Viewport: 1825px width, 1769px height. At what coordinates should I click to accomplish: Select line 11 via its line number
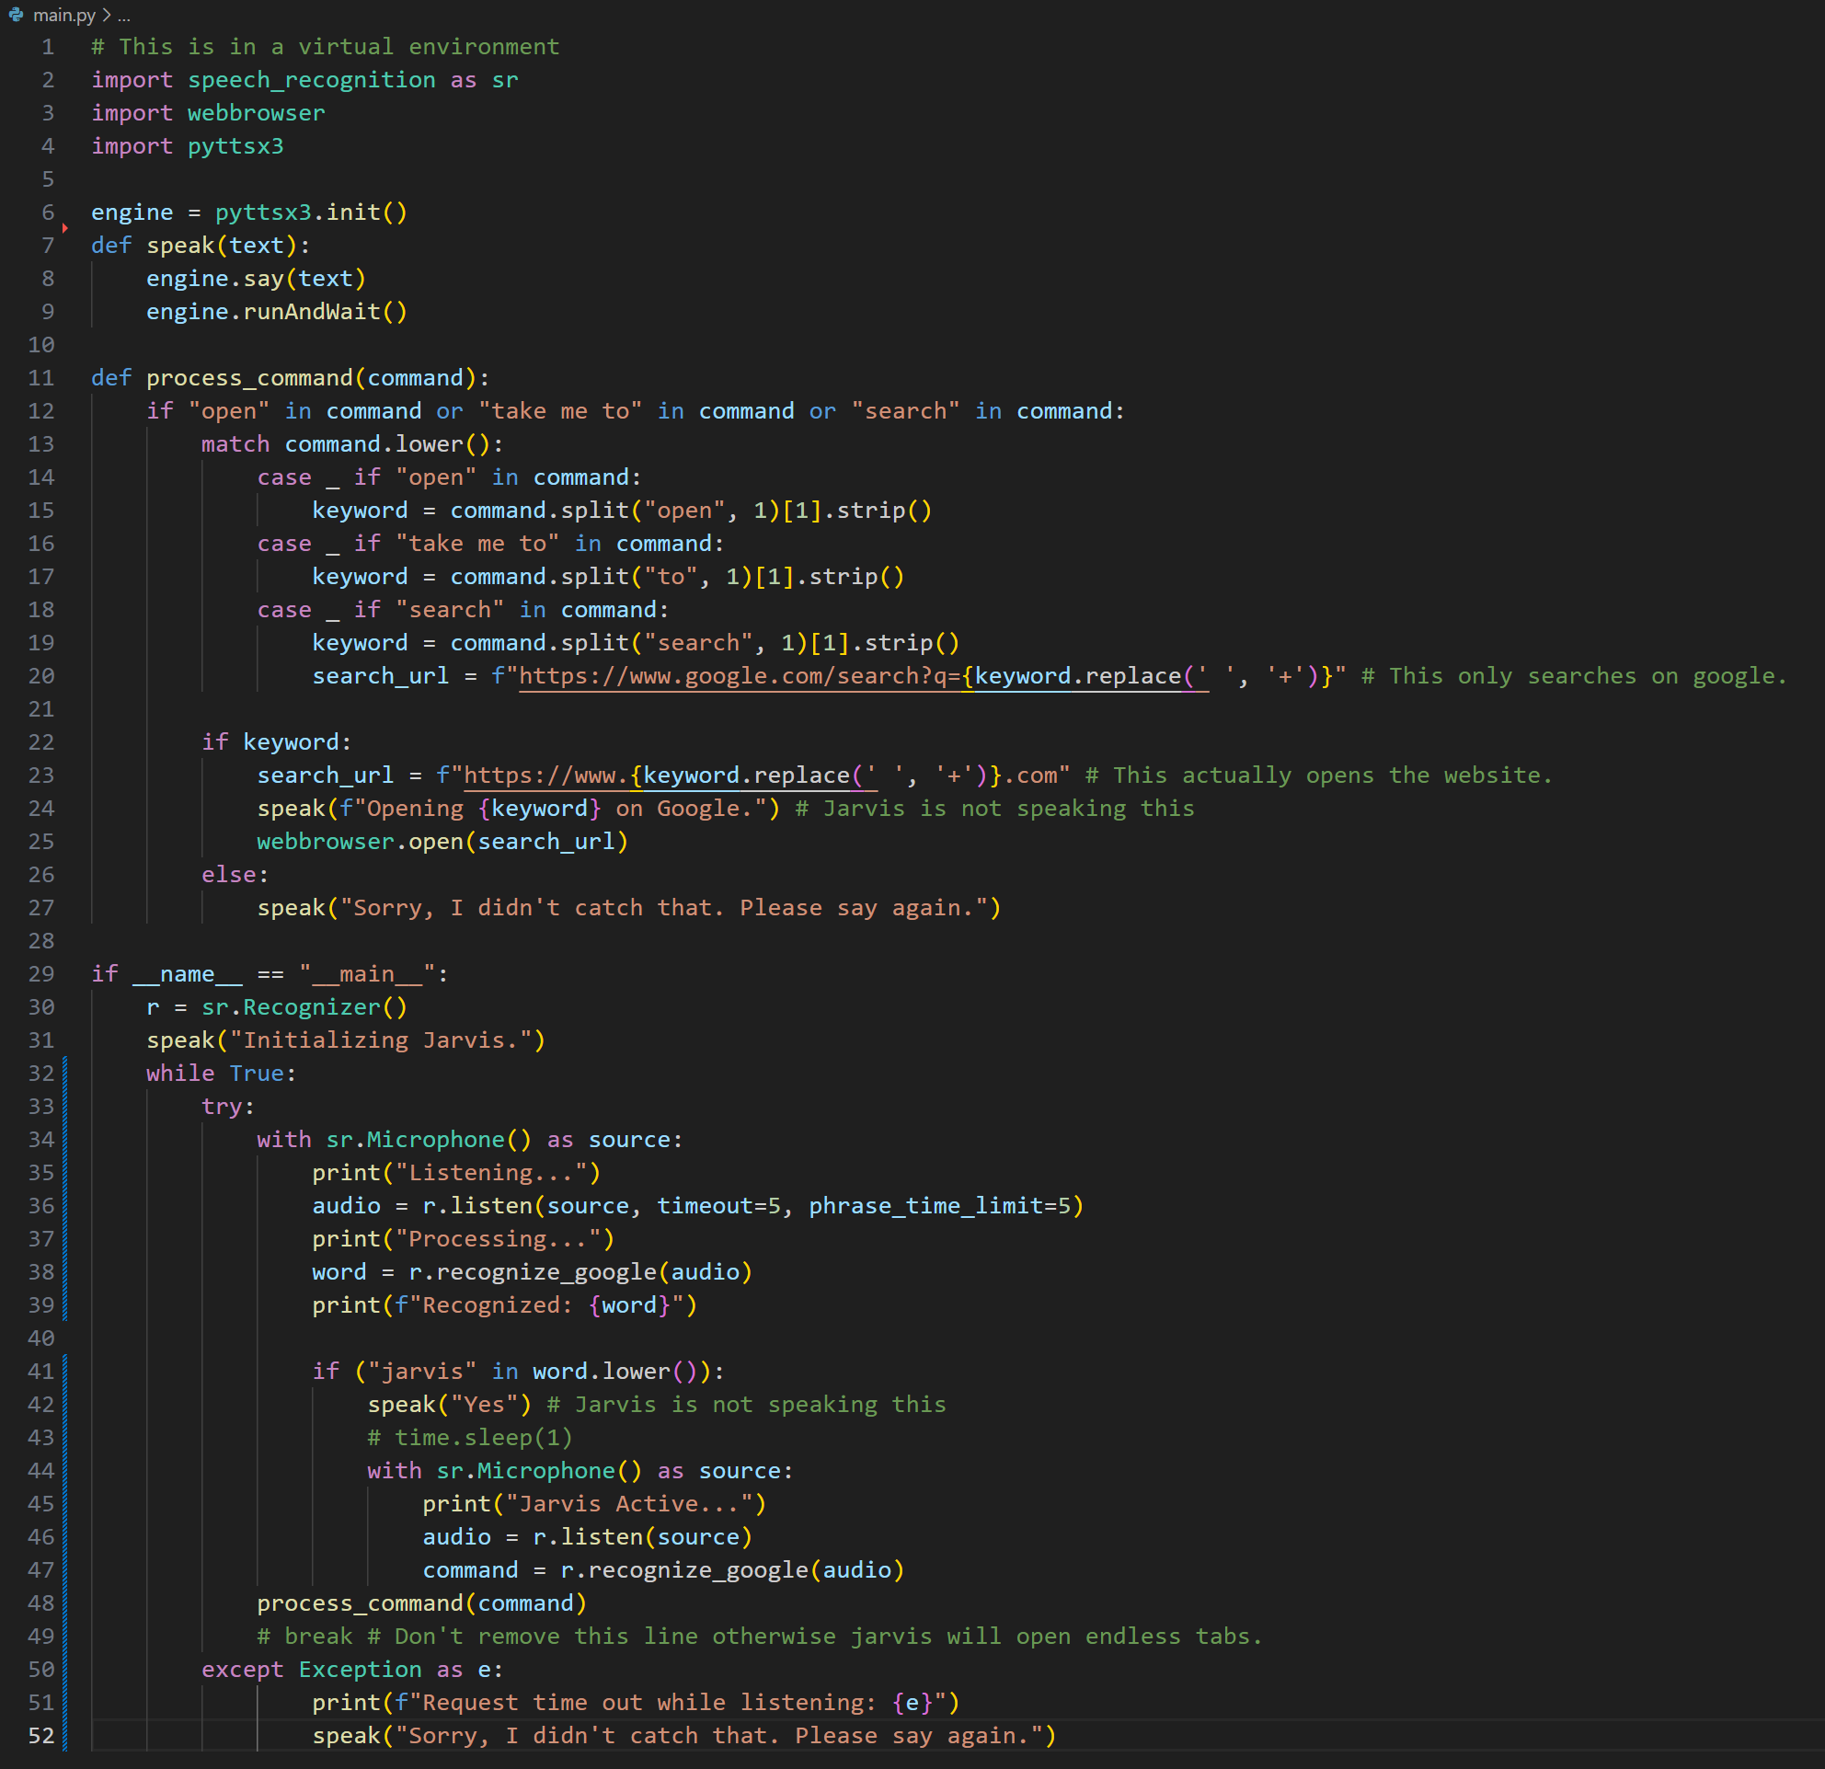tap(41, 378)
